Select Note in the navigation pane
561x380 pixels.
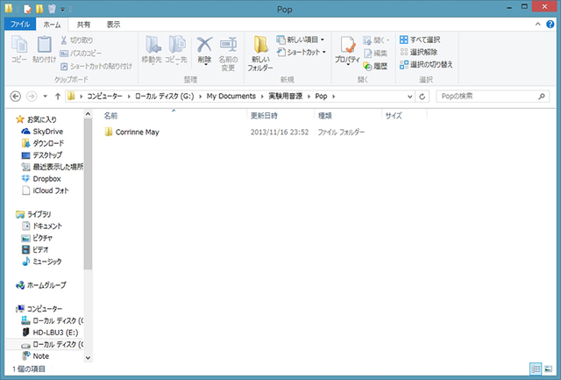[35, 356]
